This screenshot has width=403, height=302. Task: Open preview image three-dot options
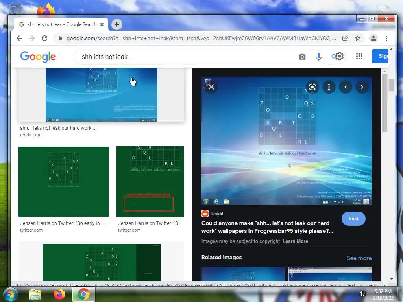(329, 87)
